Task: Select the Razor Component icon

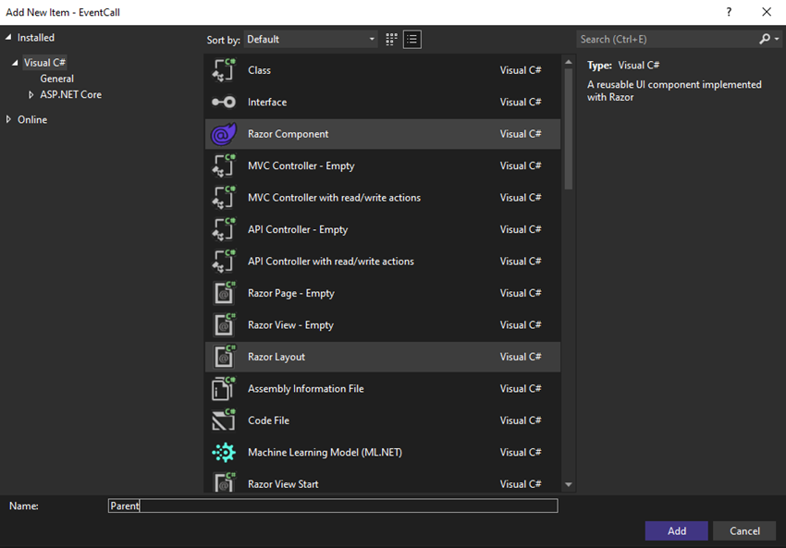Action: (x=224, y=134)
